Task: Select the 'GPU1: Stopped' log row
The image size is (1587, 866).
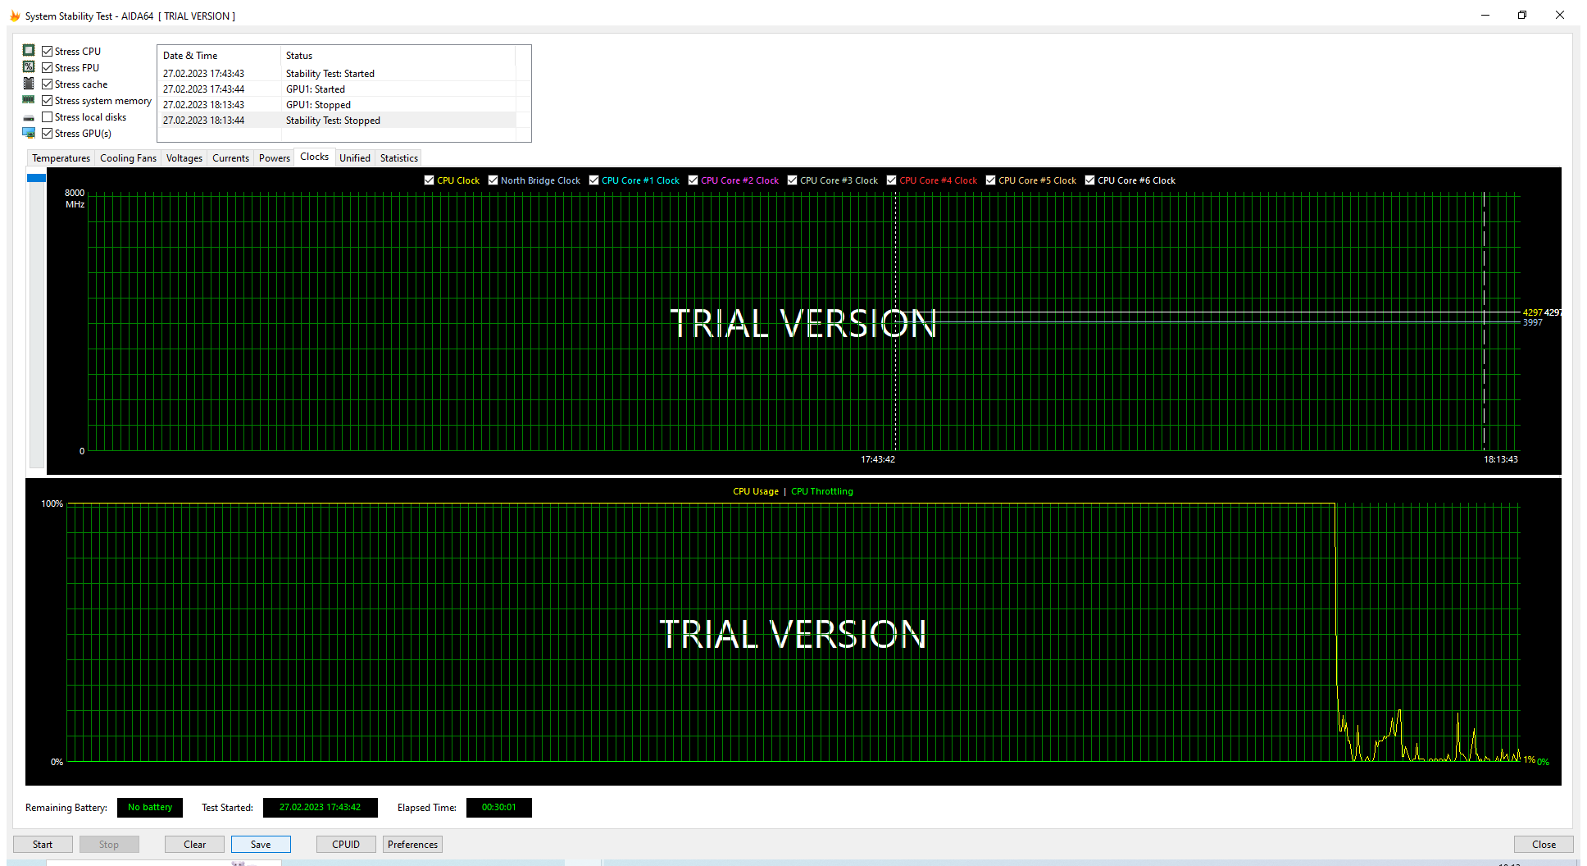Action: click(339, 105)
